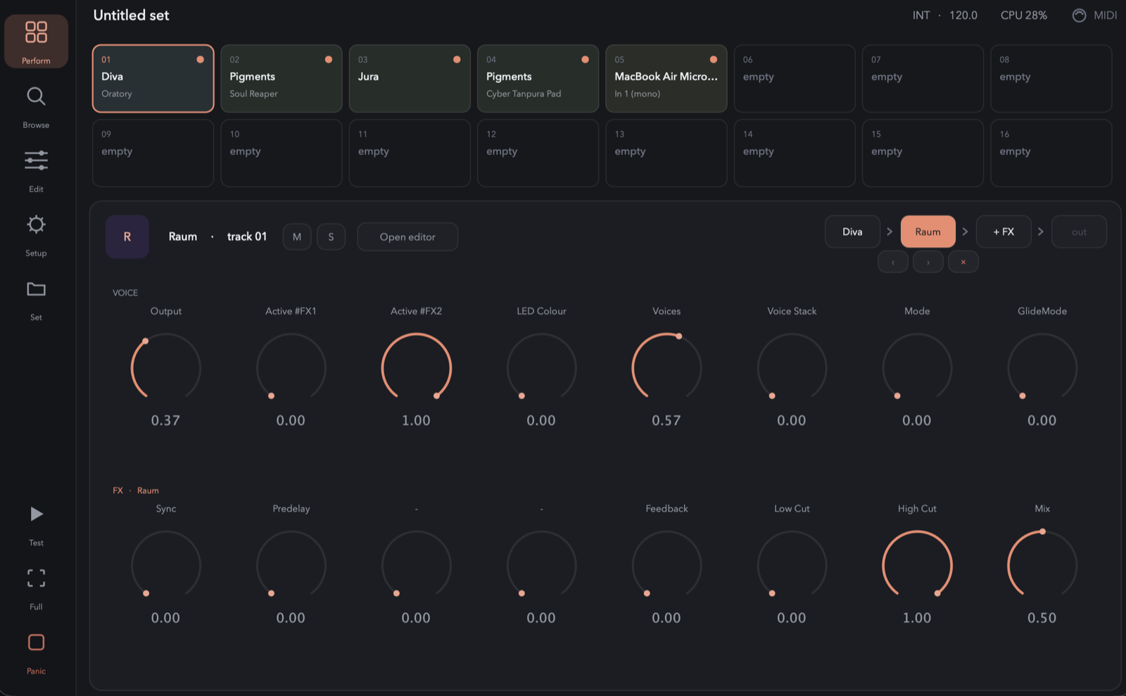The image size is (1126, 696).
Task: Select slot 03 Jura
Action: 410,79
